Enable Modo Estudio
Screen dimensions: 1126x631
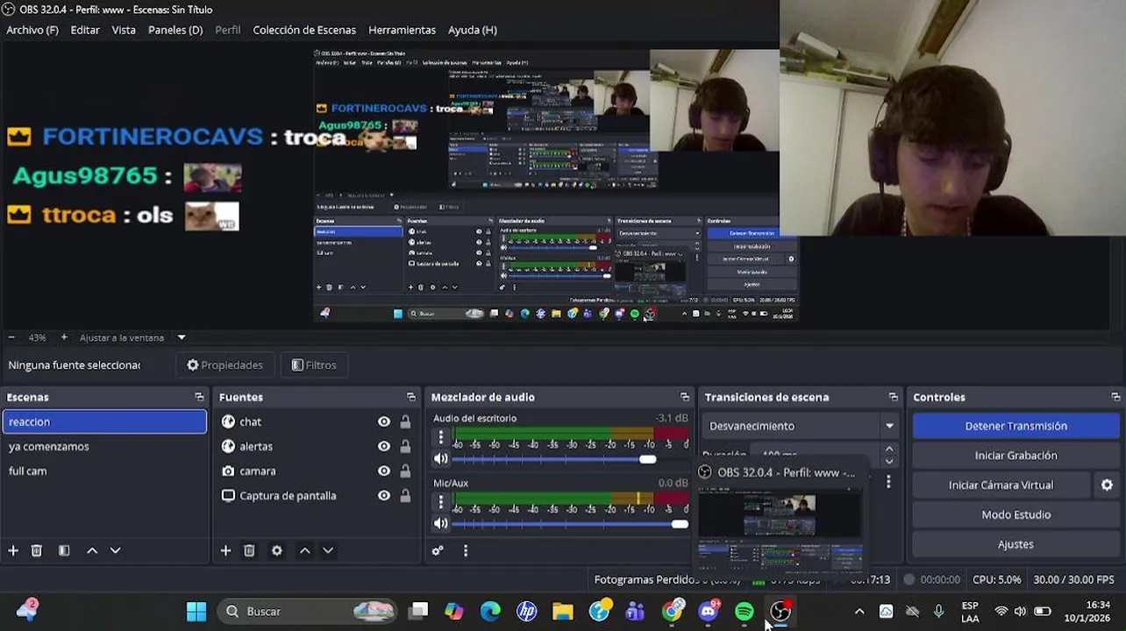tap(1016, 514)
